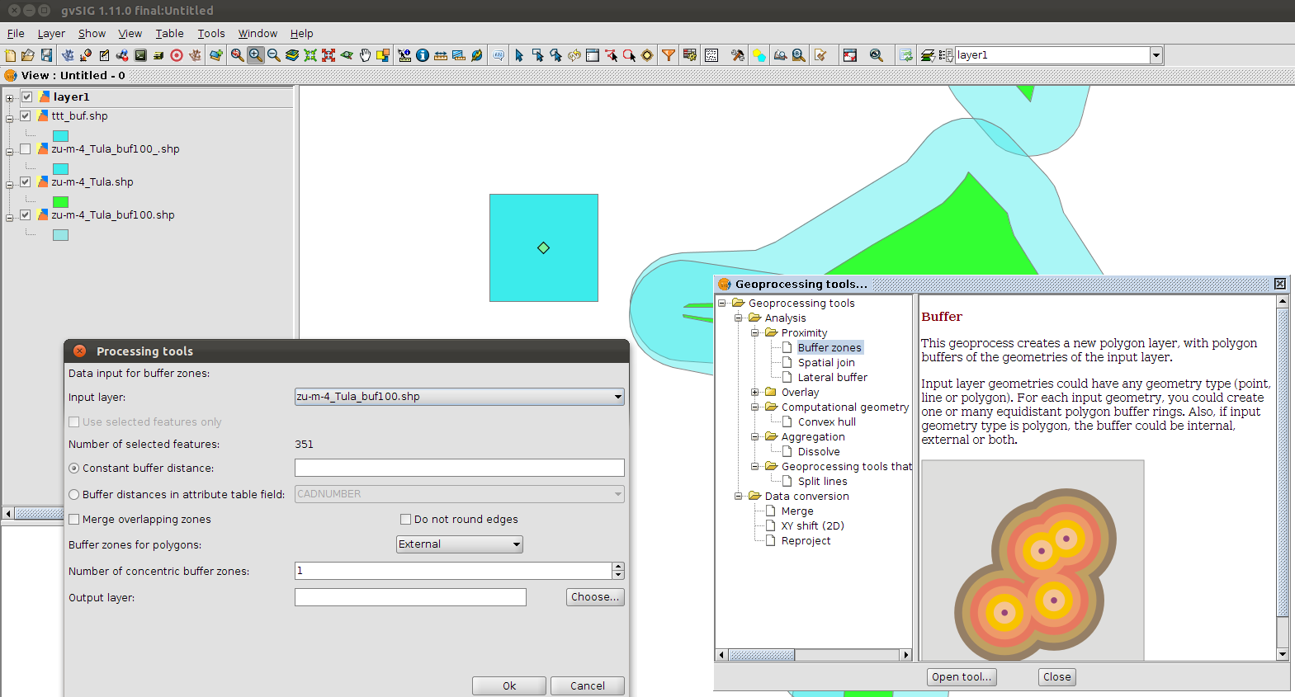Click the Open tool... button
The image size is (1295, 697).
961,677
